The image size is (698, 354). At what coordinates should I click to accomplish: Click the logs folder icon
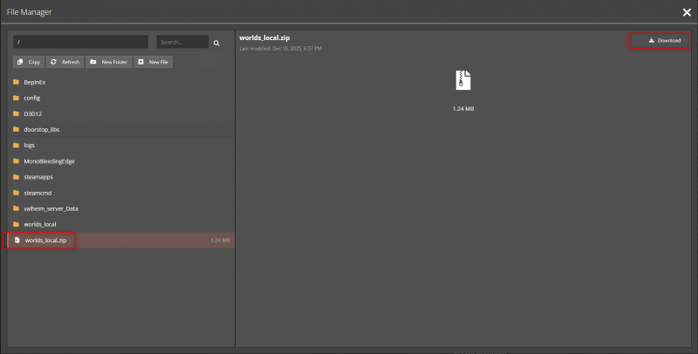pyautogui.click(x=17, y=145)
